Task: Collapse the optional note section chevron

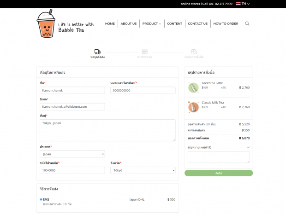Action: [x=248, y=147]
